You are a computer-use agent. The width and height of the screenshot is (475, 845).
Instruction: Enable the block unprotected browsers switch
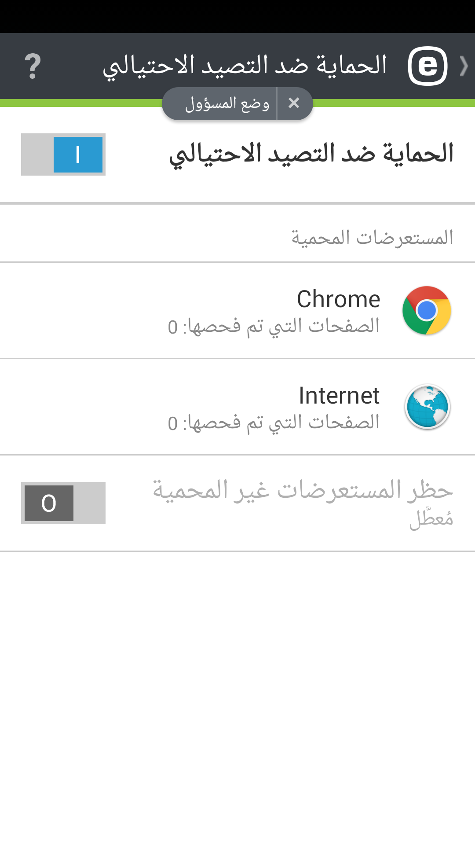click(63, 503)
